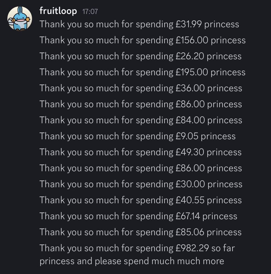Click the £195.00 thank-you message
The image size is (271, 274).
[142, 72]
